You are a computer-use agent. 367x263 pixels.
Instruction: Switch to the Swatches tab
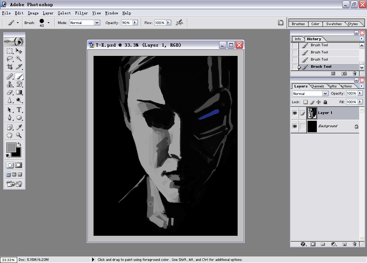point(334,24)
